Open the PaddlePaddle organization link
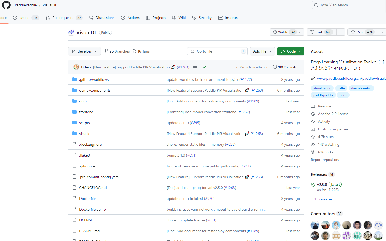This screenshot has height=241, width=386. 26,5
